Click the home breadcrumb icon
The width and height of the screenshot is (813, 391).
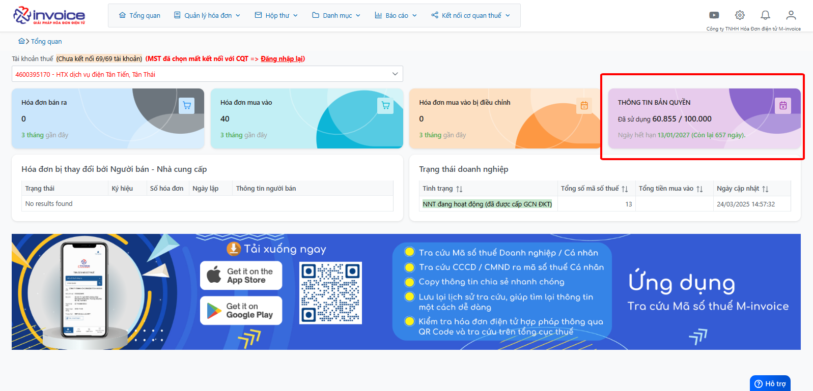coord(21,41)
